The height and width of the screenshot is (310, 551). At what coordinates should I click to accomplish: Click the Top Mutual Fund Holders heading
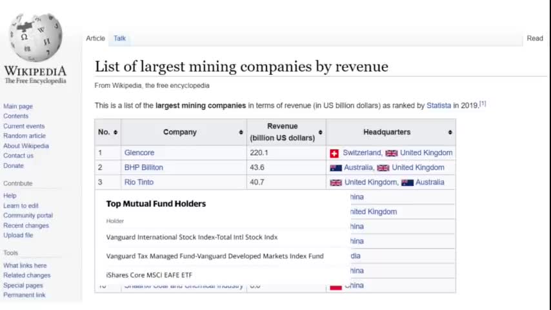click(x=156, y=203)
